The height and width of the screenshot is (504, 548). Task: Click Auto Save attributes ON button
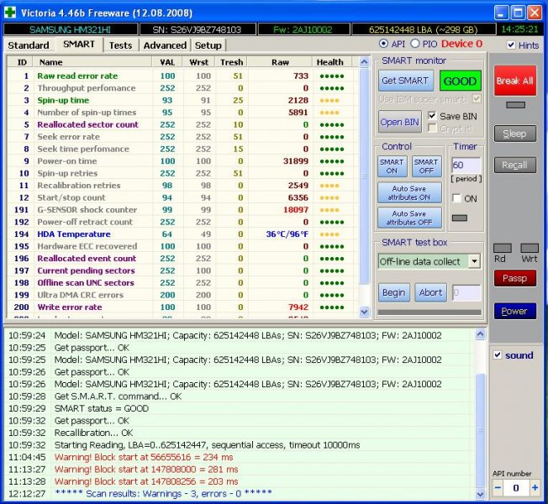click(x=409, y=192)
